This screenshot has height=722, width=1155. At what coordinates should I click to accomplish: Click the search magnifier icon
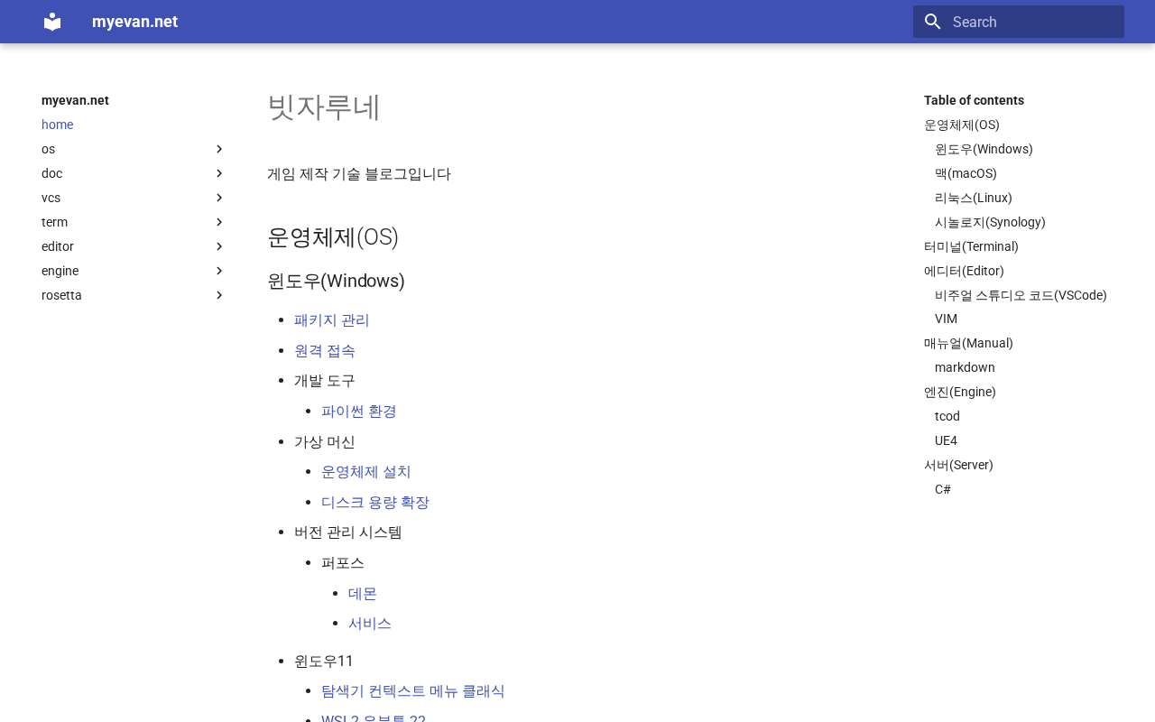click(933, 22)
